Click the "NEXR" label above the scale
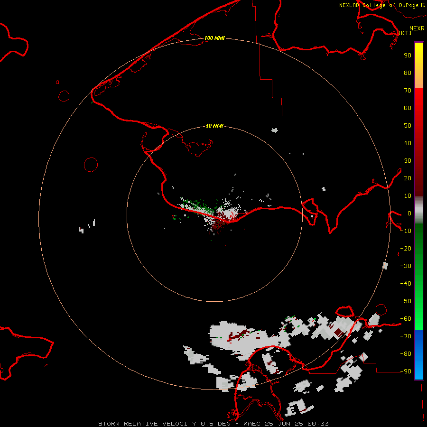Screen dimensions: 427x427 pos(417,28)
